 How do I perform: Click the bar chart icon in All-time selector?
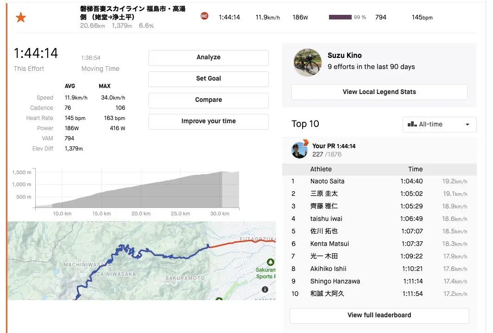pos(411,124)
